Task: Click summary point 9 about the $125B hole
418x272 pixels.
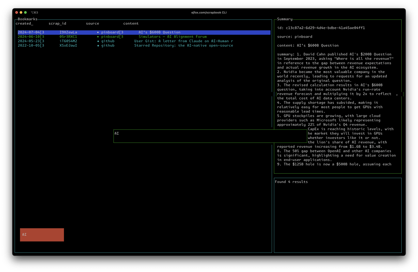Action: [x=334, y=164]
